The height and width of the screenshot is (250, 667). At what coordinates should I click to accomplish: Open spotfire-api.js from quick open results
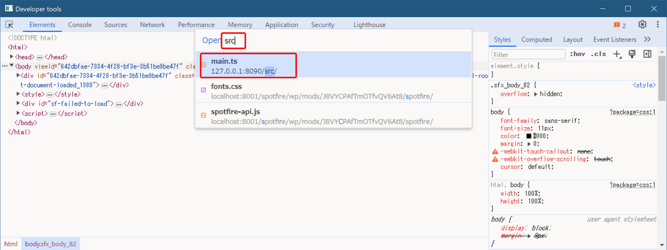333,116
